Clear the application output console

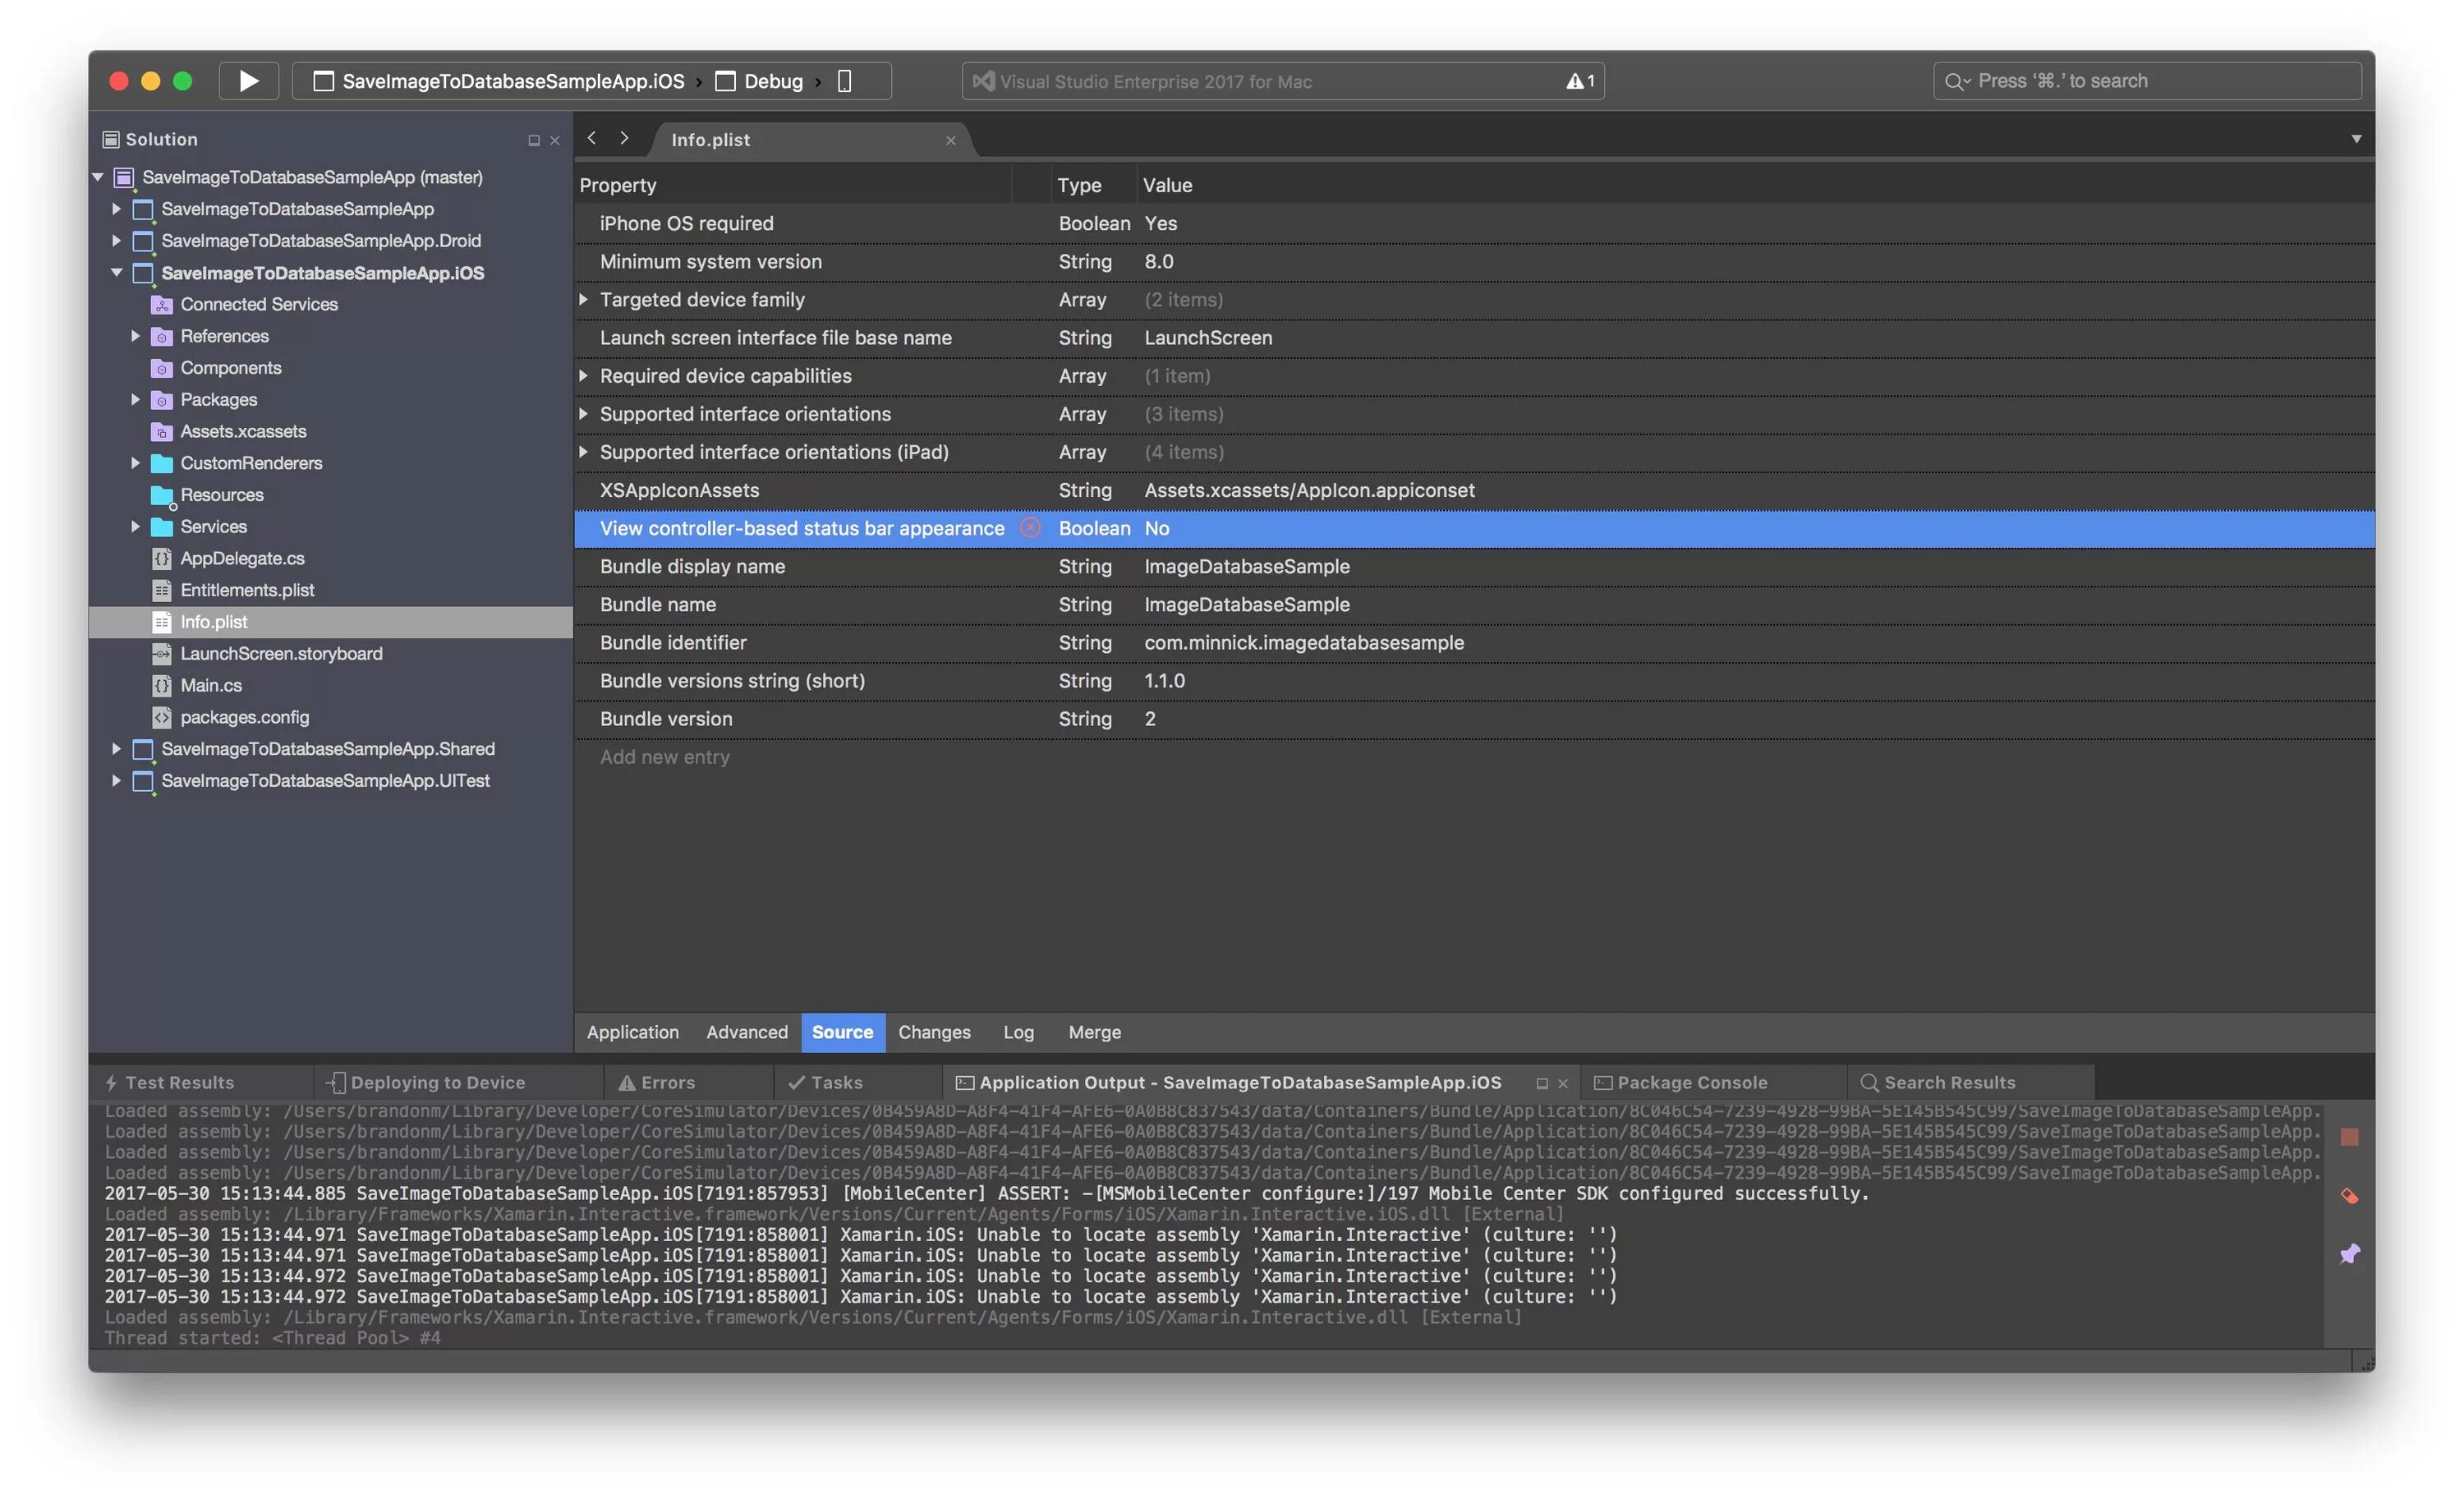point(2350,1196)
